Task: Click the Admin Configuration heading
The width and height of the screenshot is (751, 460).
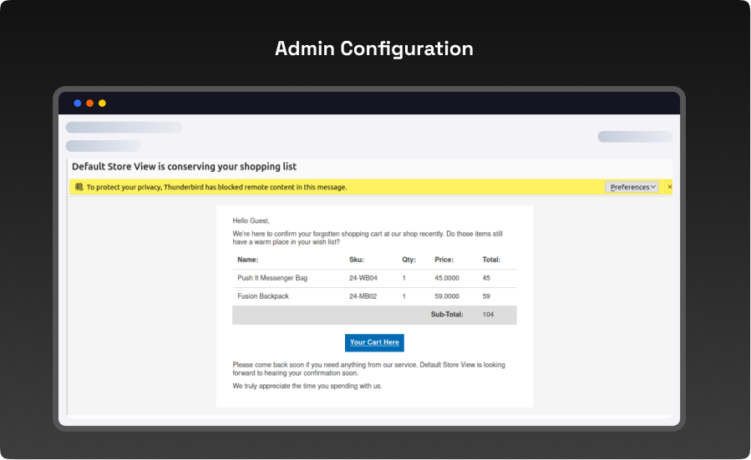Action: tap(374, 48)
